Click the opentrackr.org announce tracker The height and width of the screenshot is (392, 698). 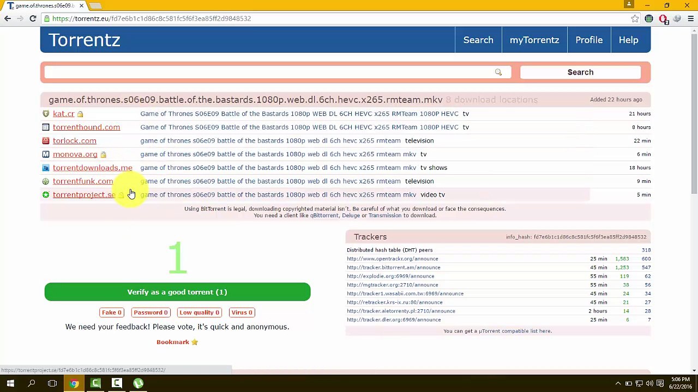393,259
